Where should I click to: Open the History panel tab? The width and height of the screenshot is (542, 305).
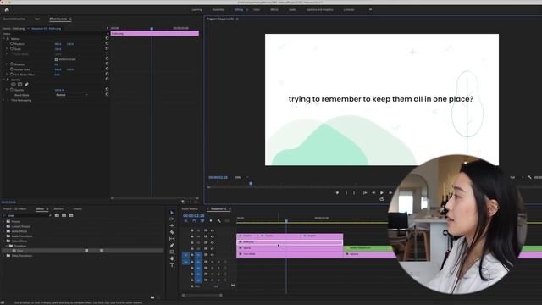point(77,209)
